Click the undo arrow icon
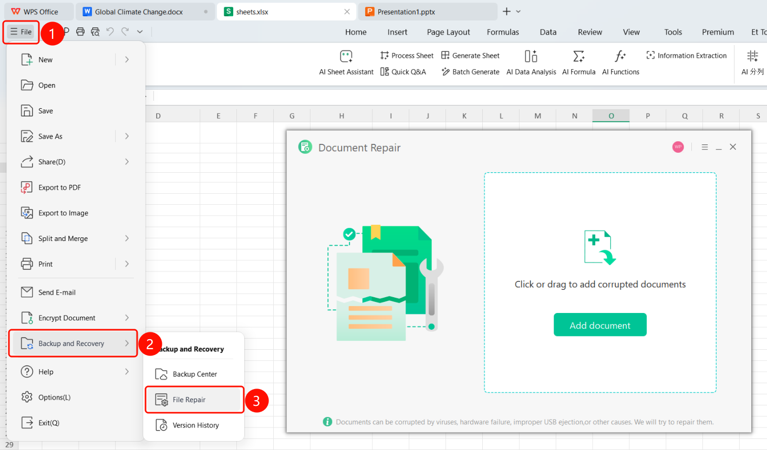Viewport: 767px width, 450px height. tap(110, 32)
